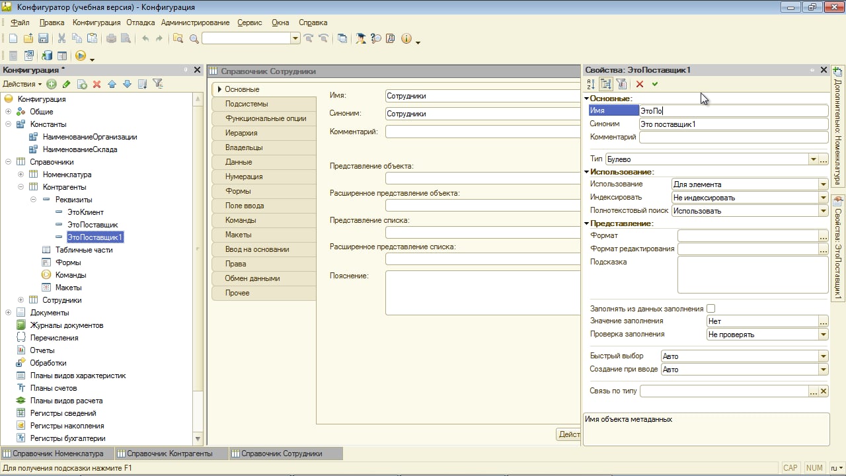Switch to the Справочник Номенклатура window tab
Viewport: 846px width, 476px height.
(58, 454)
